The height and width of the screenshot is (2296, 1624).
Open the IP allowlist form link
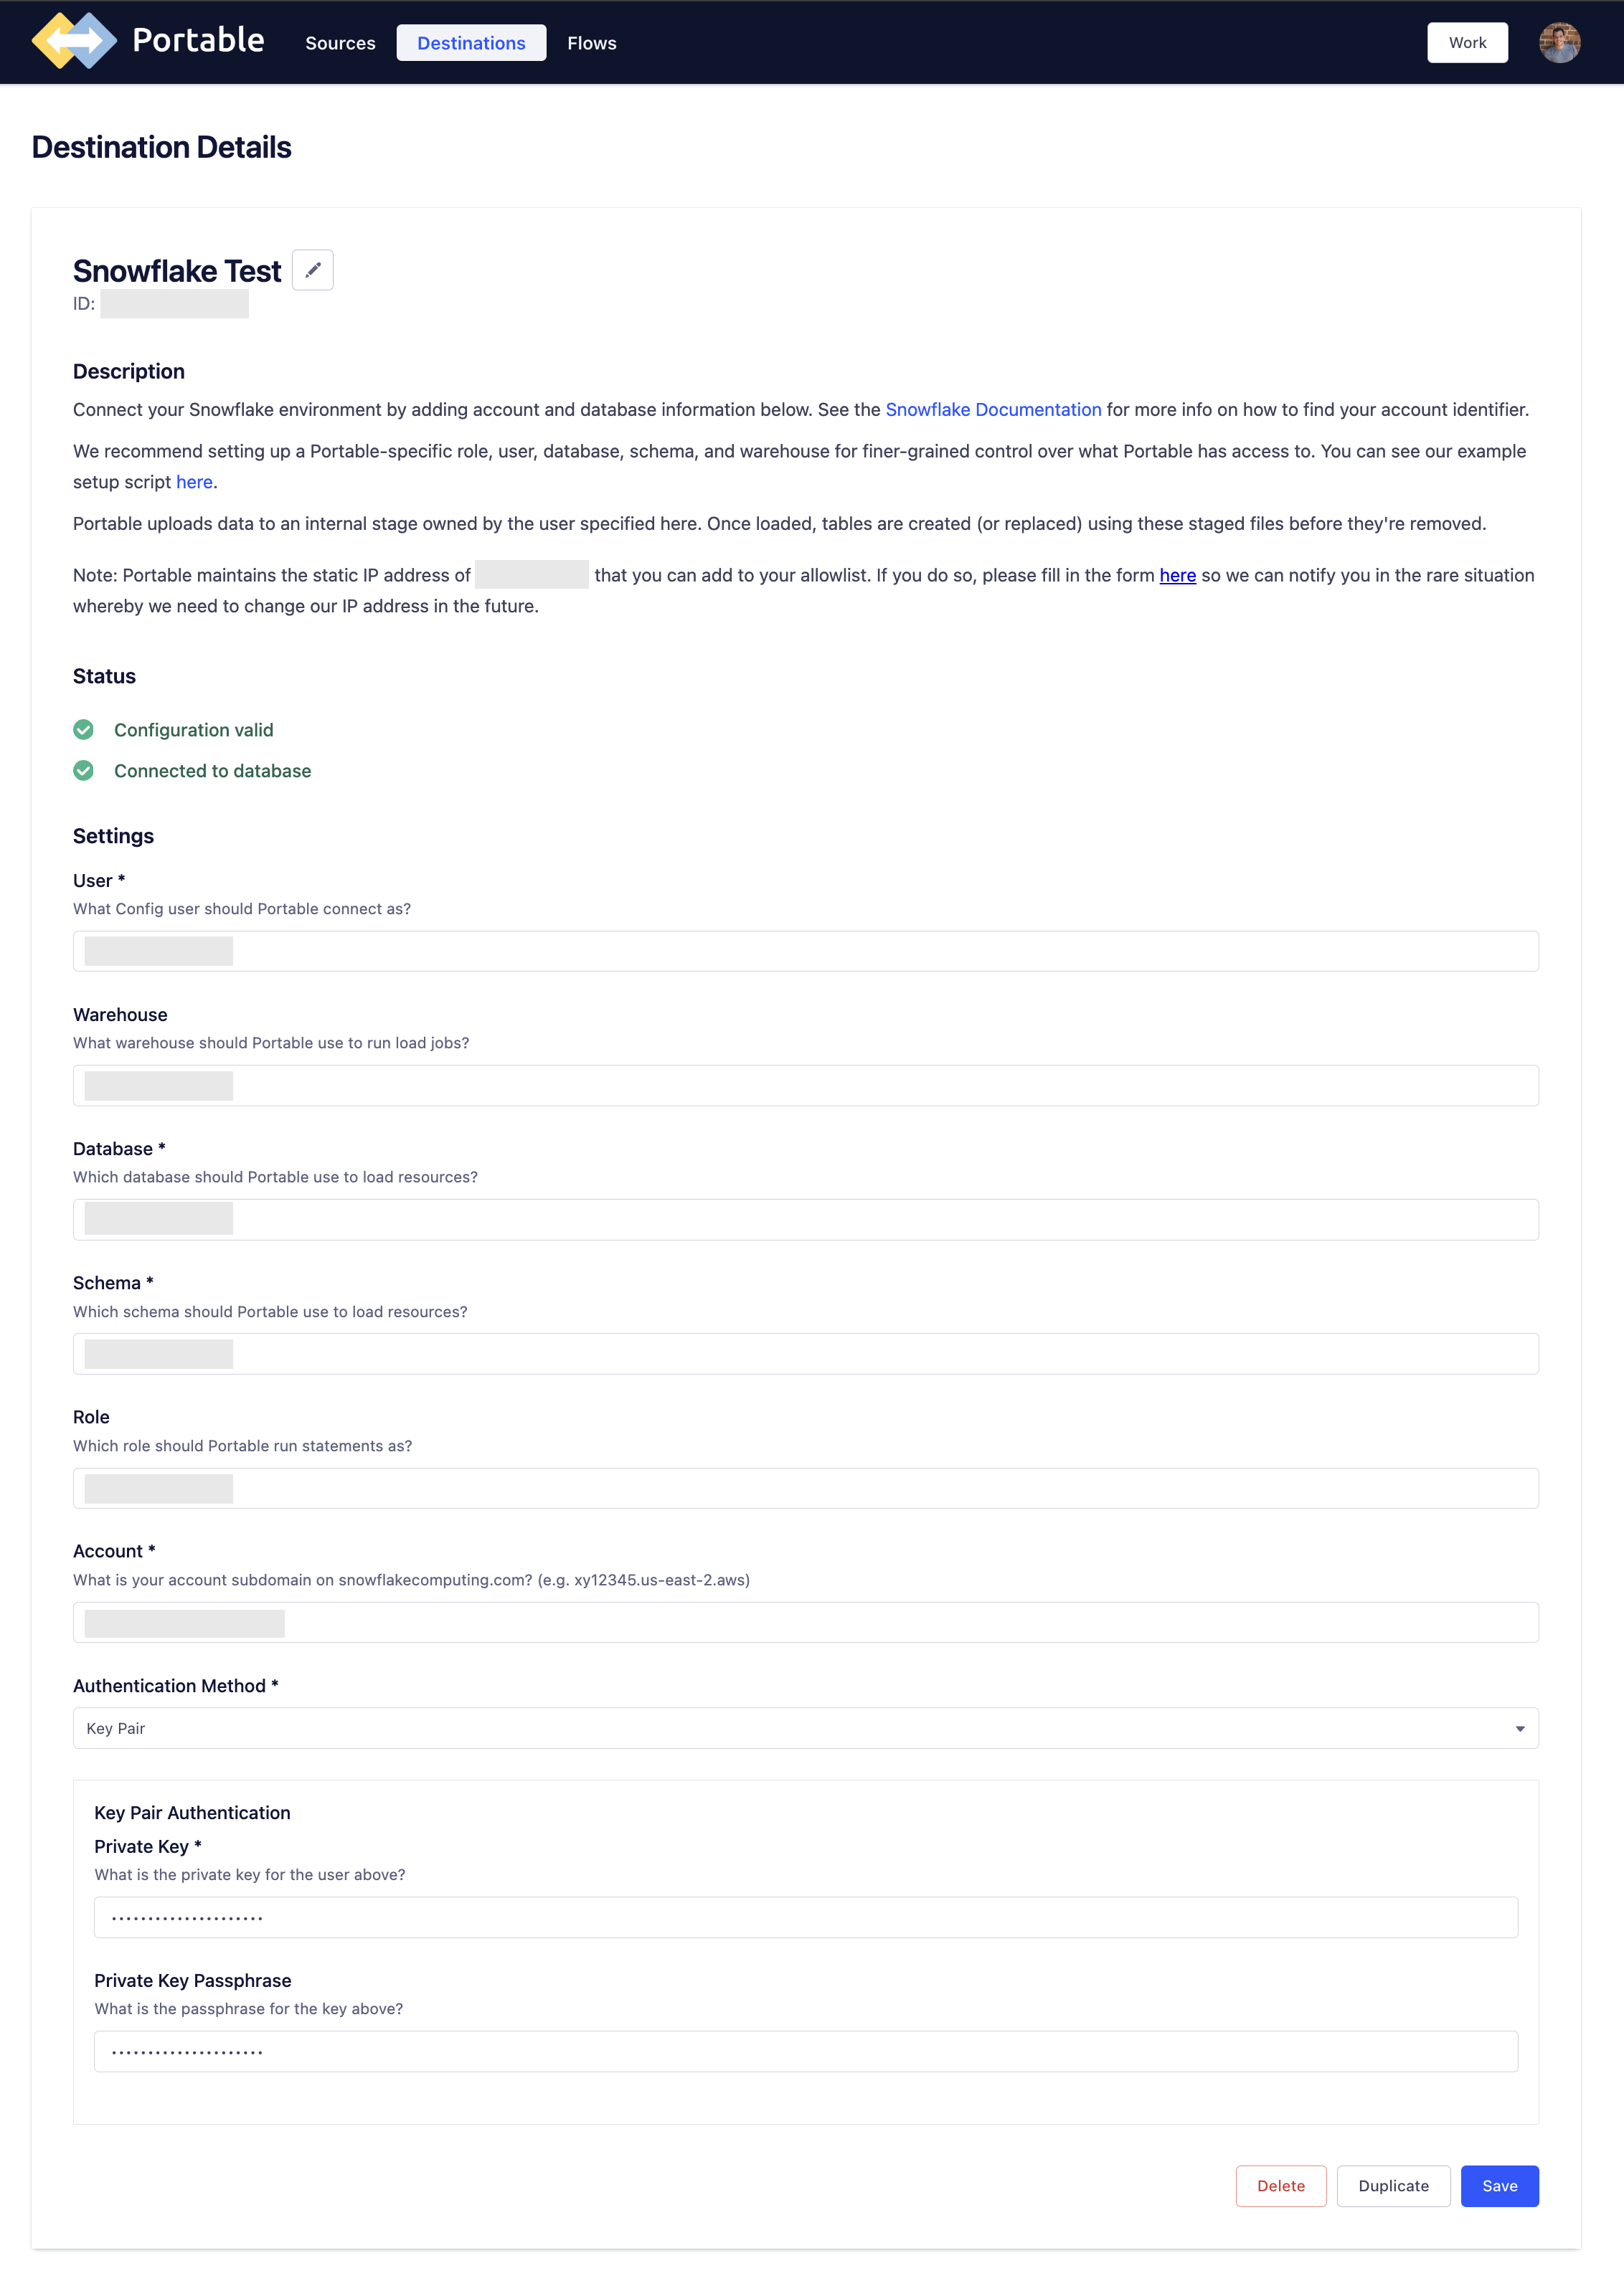click(1176, 575)
